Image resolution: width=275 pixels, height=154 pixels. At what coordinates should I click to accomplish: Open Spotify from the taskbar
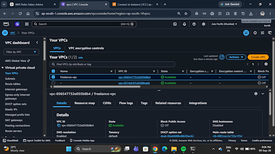click(x=184, y=149)
